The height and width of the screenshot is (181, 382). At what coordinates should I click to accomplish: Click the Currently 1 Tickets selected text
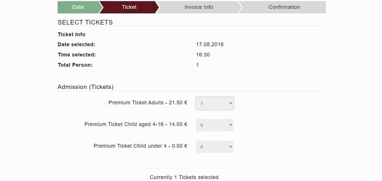[x=184, y=177]
